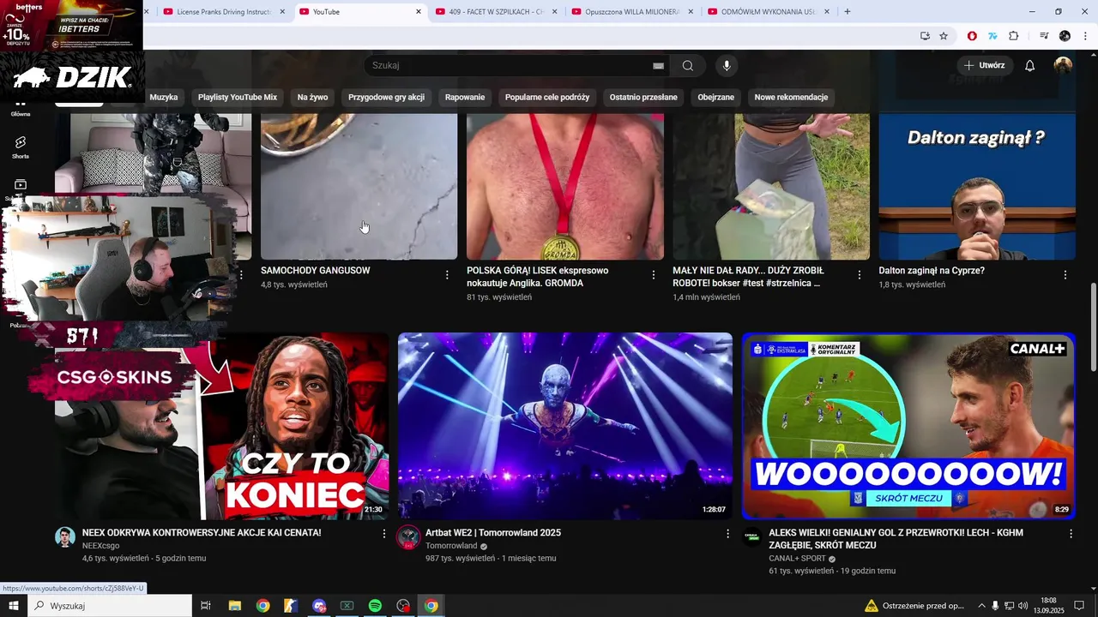Open Spotify from the taskbar
This screenshot has height=617, width=1098.
pos(375,606)
